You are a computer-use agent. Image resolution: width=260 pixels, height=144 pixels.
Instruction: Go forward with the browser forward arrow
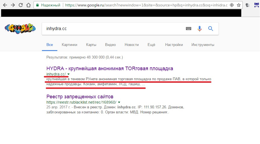pos(13,5)
